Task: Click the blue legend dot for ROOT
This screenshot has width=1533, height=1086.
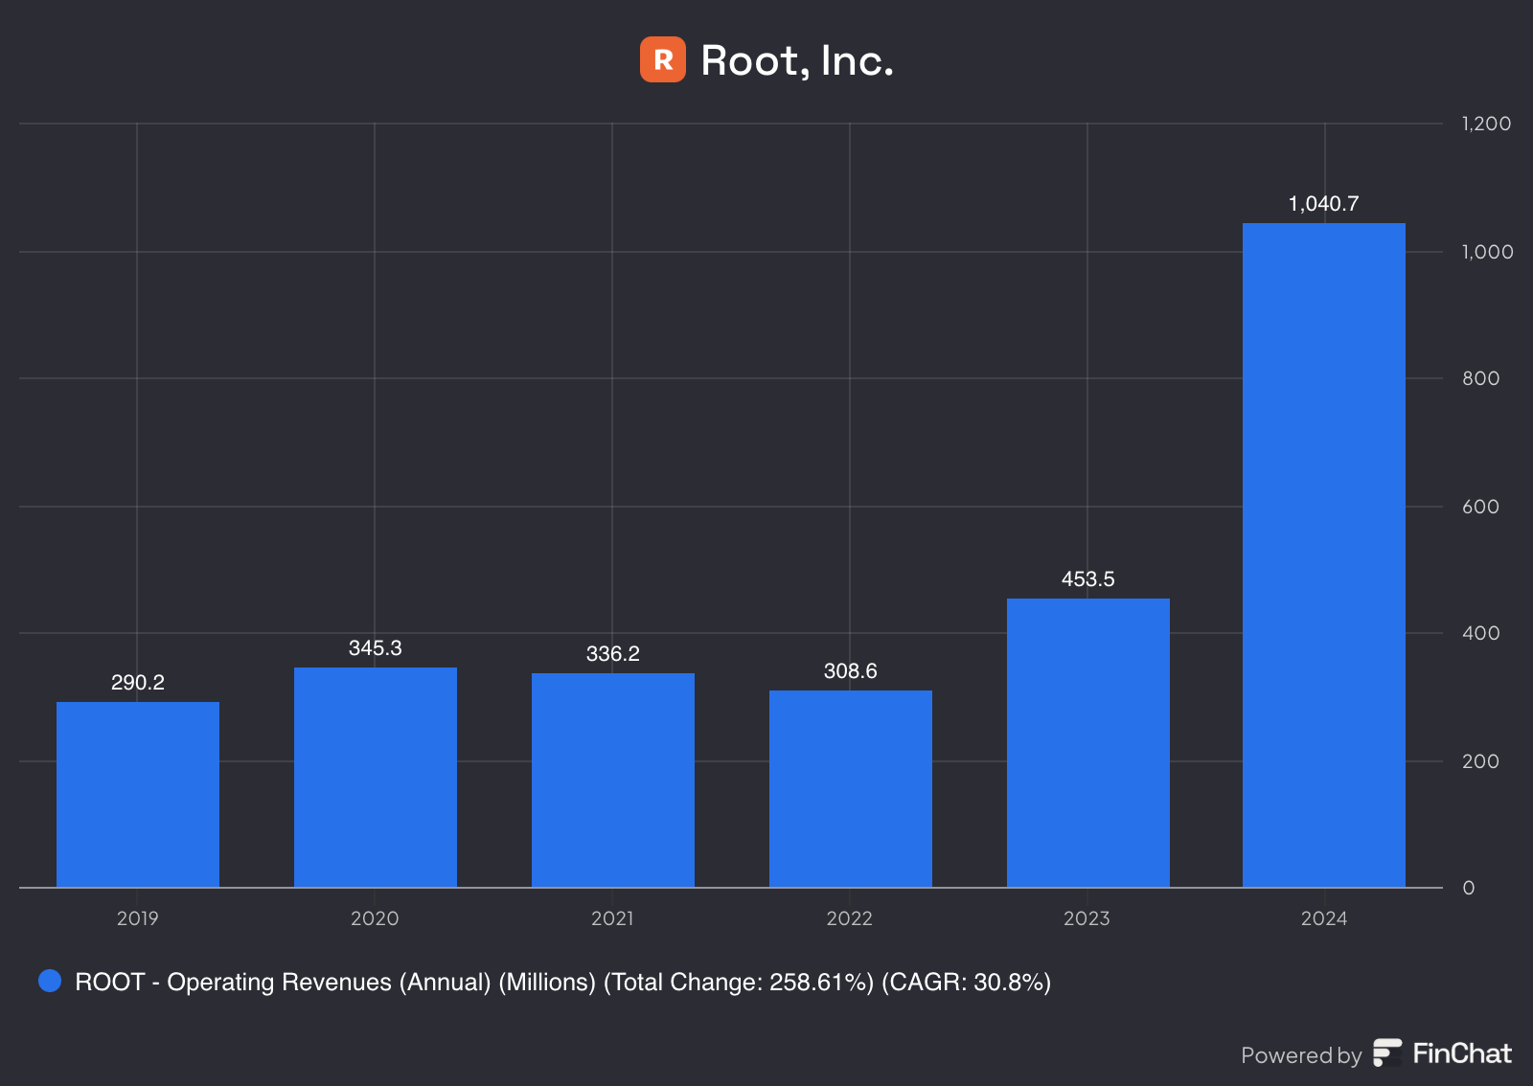Action: coord(50,981)
